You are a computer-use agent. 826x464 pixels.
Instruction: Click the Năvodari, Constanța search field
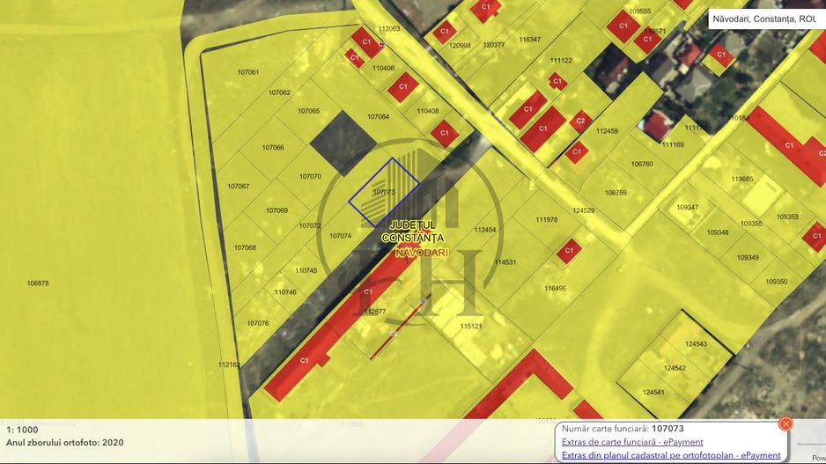(763, 18)
